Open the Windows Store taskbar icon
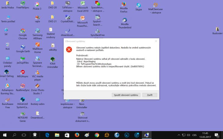The width and height of the screenshot is (223, 139). 67,135
